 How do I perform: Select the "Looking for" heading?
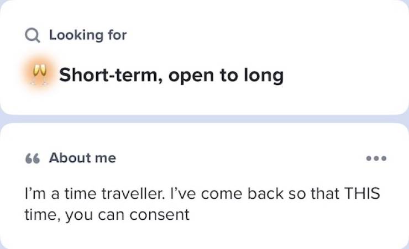(87, 35)
